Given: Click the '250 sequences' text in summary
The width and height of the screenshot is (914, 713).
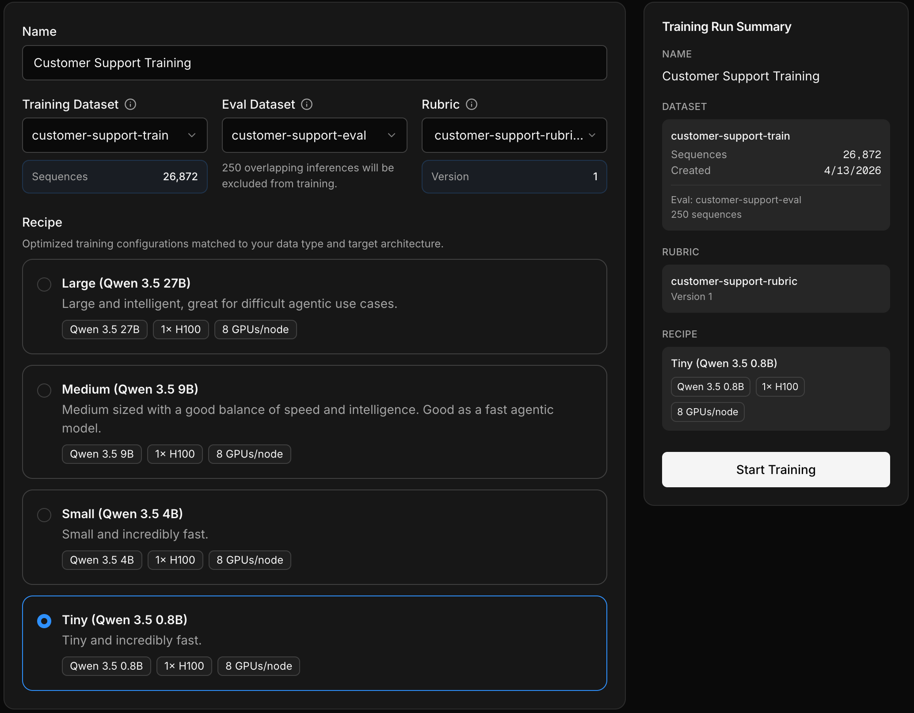Looking at the screenshot, I should (x=706, y=215).
